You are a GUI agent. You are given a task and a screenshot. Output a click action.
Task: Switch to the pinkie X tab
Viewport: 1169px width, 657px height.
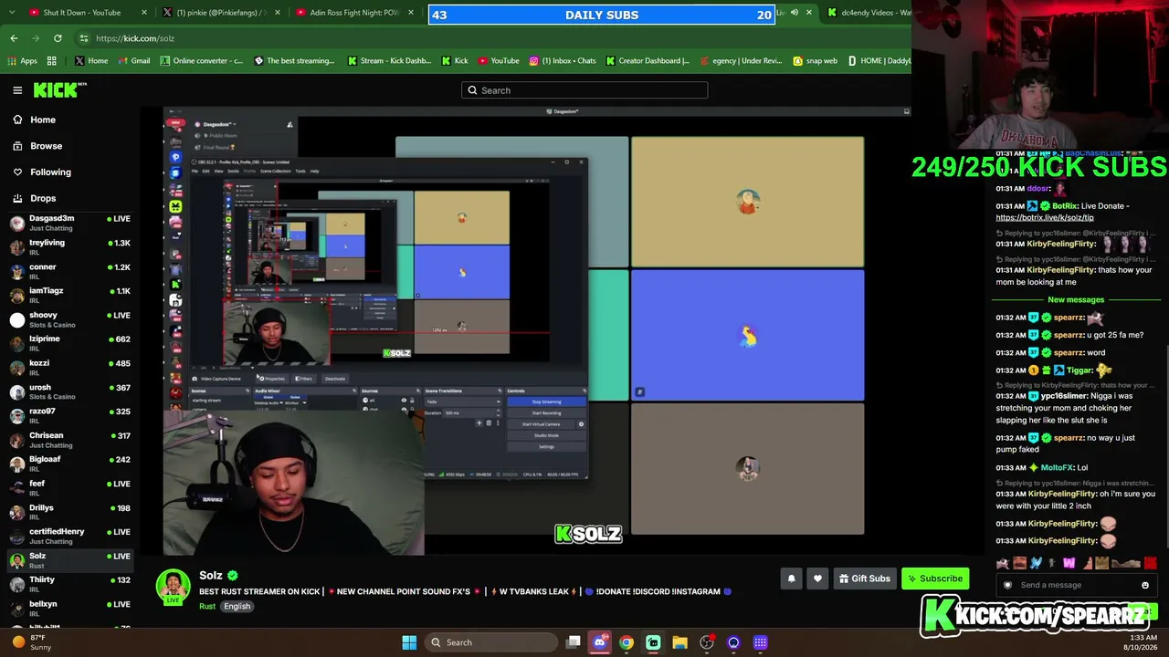coord(222,13)
